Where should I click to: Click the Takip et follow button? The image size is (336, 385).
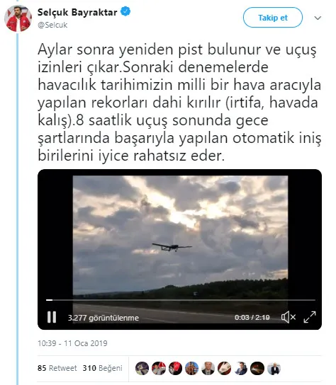[273, 18]
